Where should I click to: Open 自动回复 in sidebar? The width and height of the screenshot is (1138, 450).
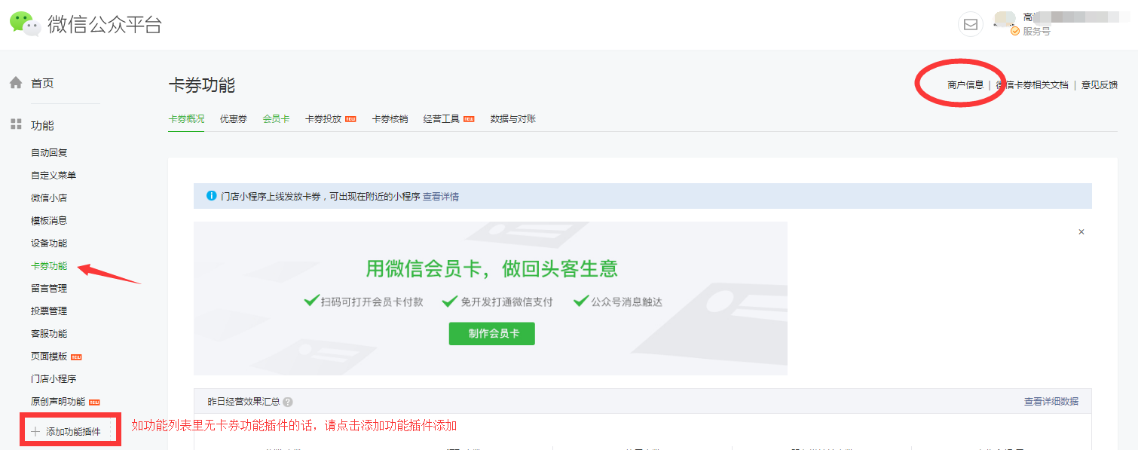49,152
